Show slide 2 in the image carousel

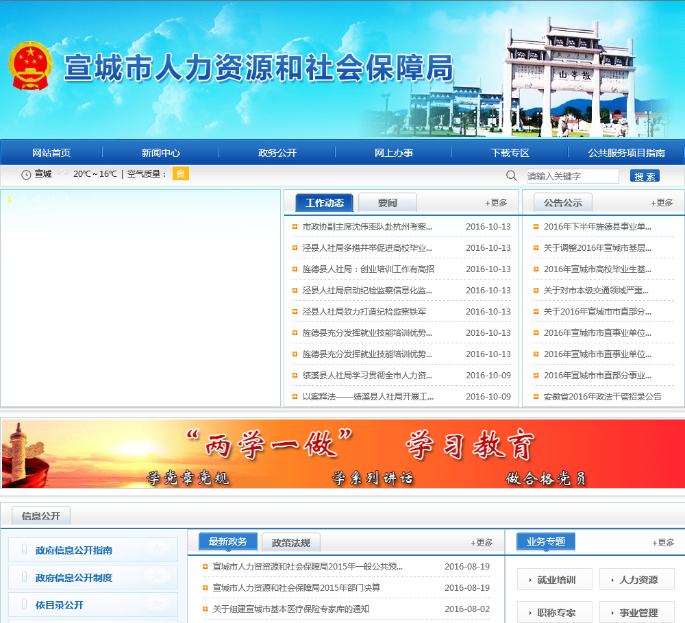(24, 199)
